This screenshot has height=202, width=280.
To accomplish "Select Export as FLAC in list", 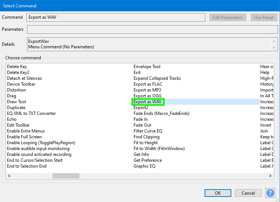I will coord(148,84).
